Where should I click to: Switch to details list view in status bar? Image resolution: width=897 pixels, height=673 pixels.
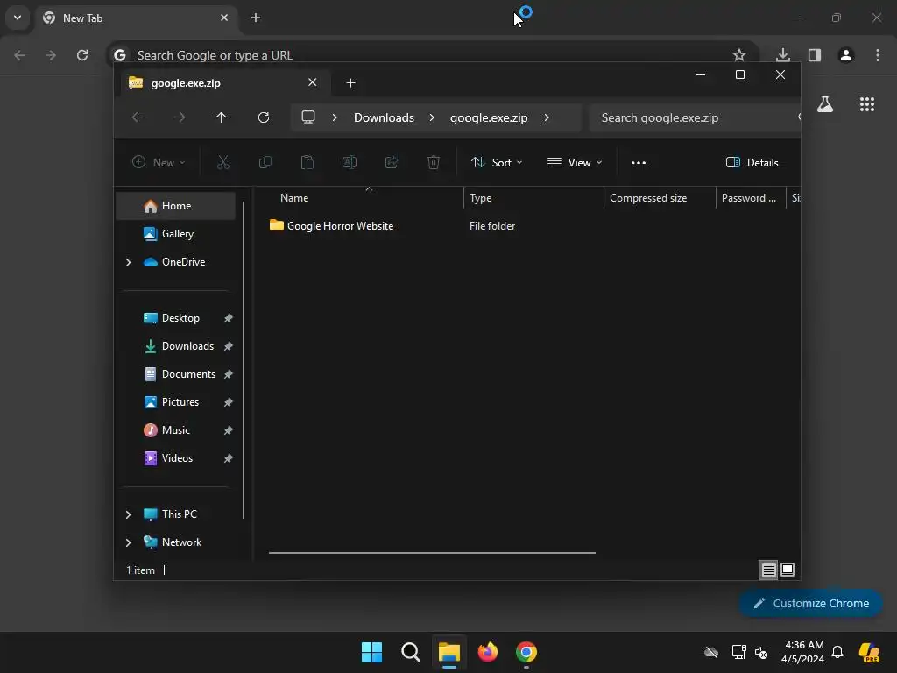click(x=768, y=570)
